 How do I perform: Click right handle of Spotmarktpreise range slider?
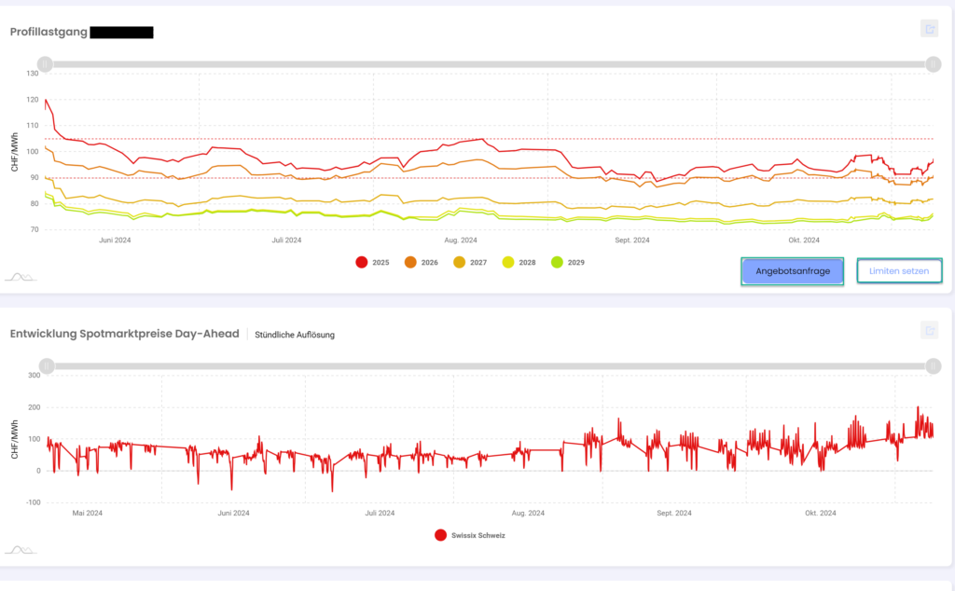coord(933,365)
